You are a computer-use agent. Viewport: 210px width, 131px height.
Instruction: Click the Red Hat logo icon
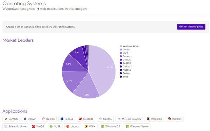(169, 119)
